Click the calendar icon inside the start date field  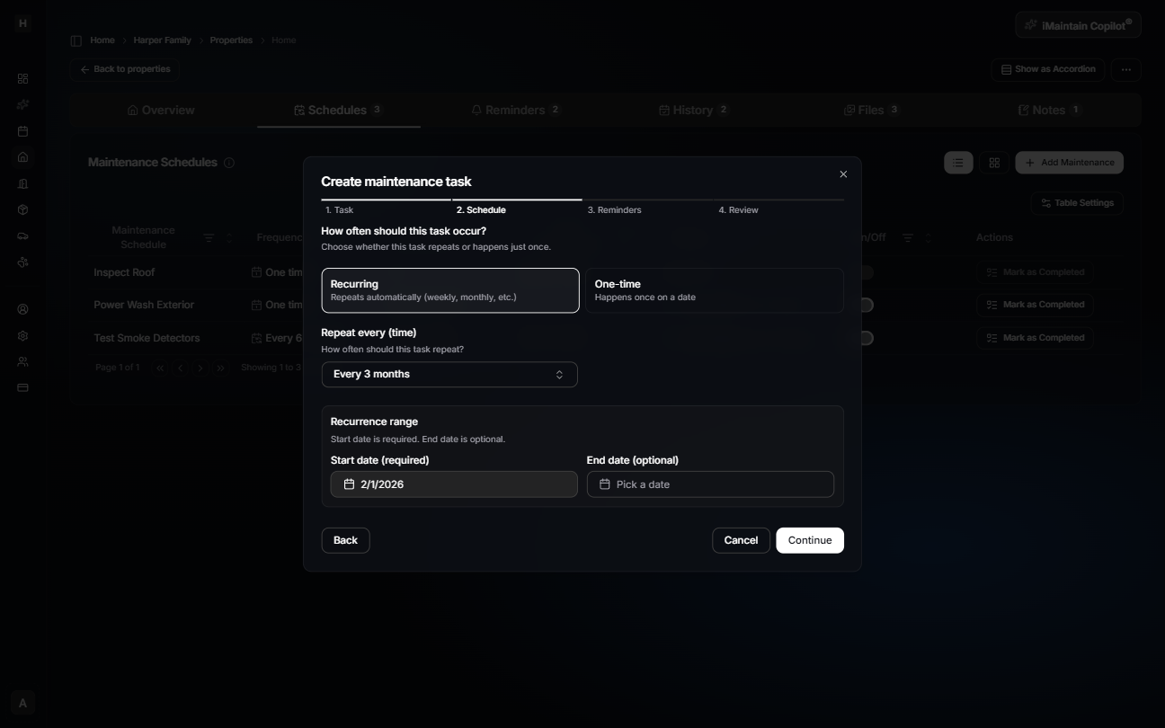[x=350, y=484]
